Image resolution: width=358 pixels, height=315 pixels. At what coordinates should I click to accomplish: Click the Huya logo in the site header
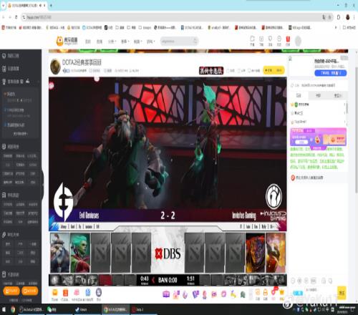pos(67,41)
